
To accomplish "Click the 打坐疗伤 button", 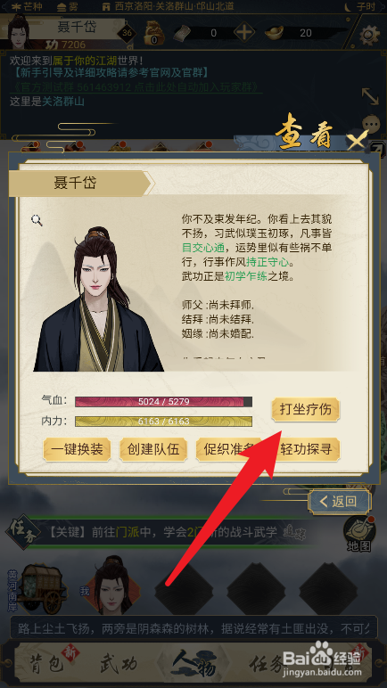I will click(x=305, y=409).
